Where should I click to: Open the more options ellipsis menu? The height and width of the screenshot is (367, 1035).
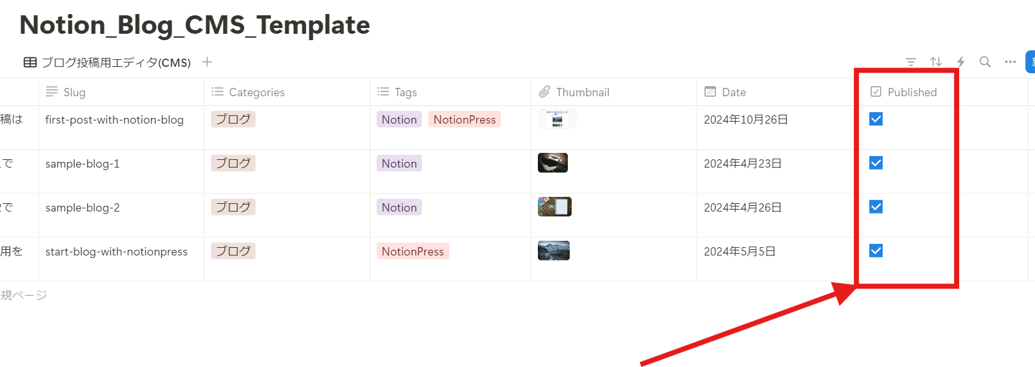(1010, 62)
